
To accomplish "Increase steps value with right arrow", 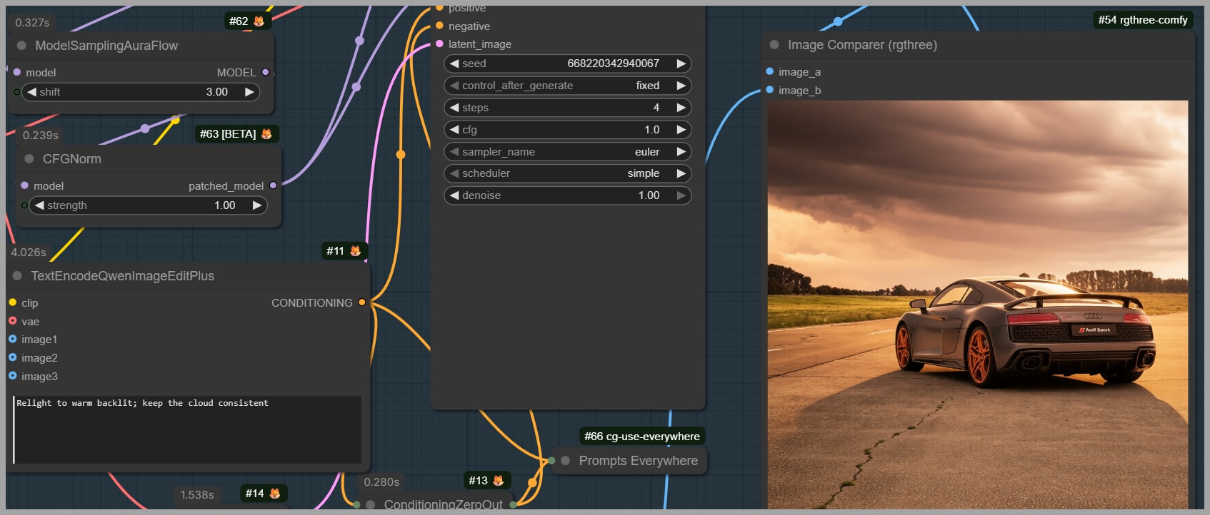I will pos(681,108).
